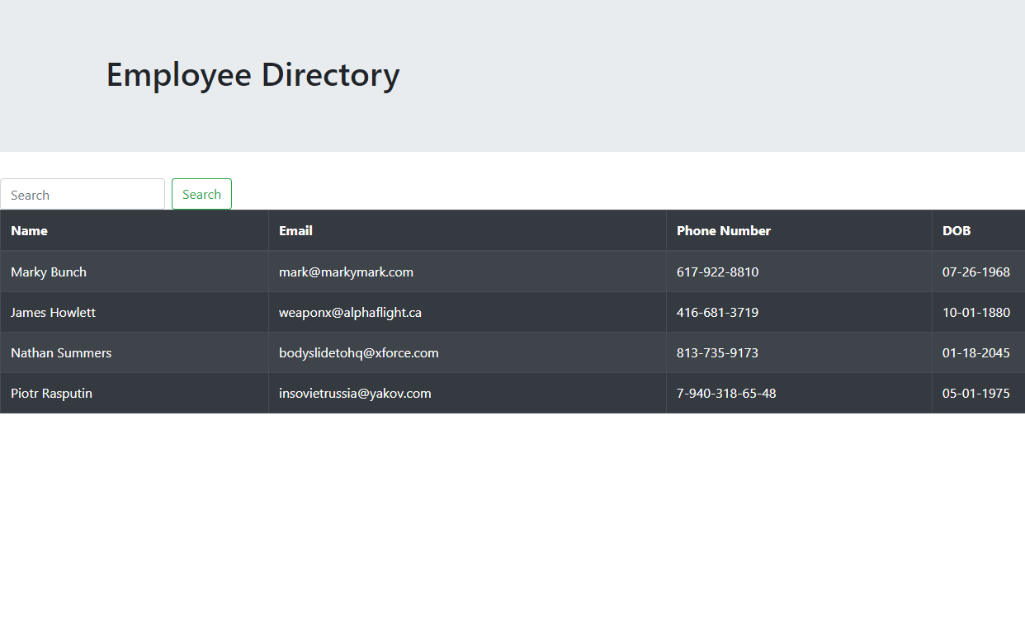Click inside the Search input field
Viewport: 1025px width, 633px height.
[83, 194]
